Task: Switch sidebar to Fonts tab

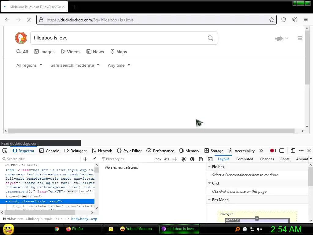Action: (285, 159)
